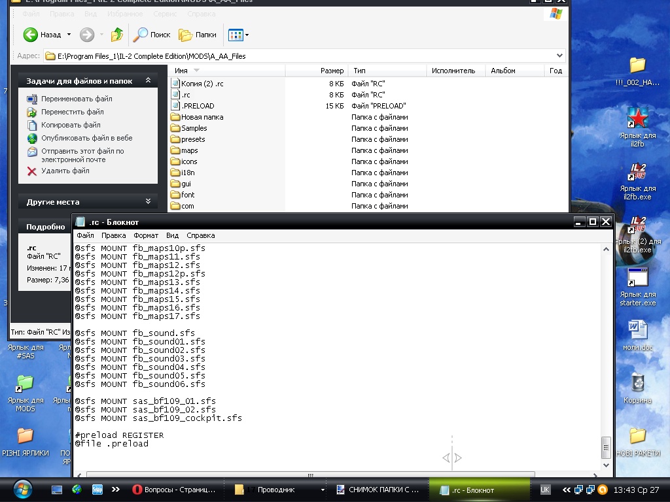Click Copy file (Копировать файл) task

pos(71,125)
